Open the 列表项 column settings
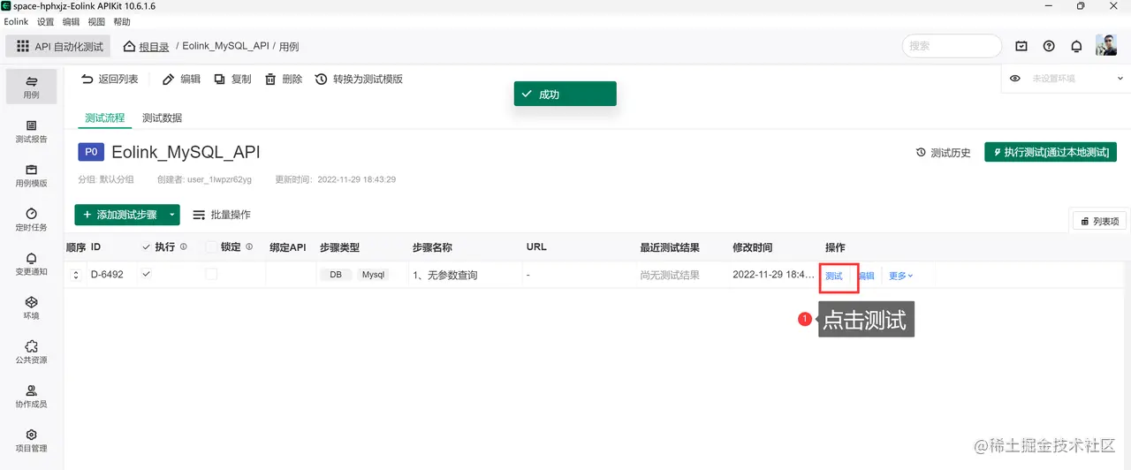This screenshot has width=1131, height=470. click(x=1098, y=221)
